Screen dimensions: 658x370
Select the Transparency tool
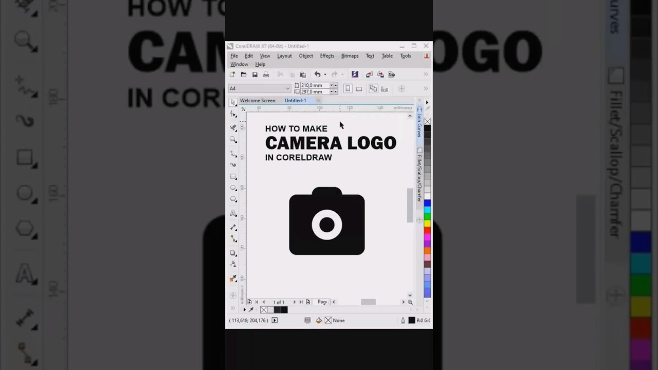[233, 264]
